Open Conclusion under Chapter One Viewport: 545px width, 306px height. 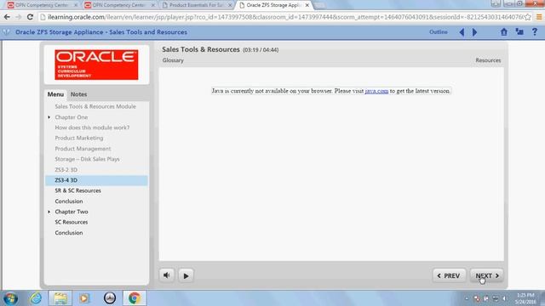pos(69,201)
